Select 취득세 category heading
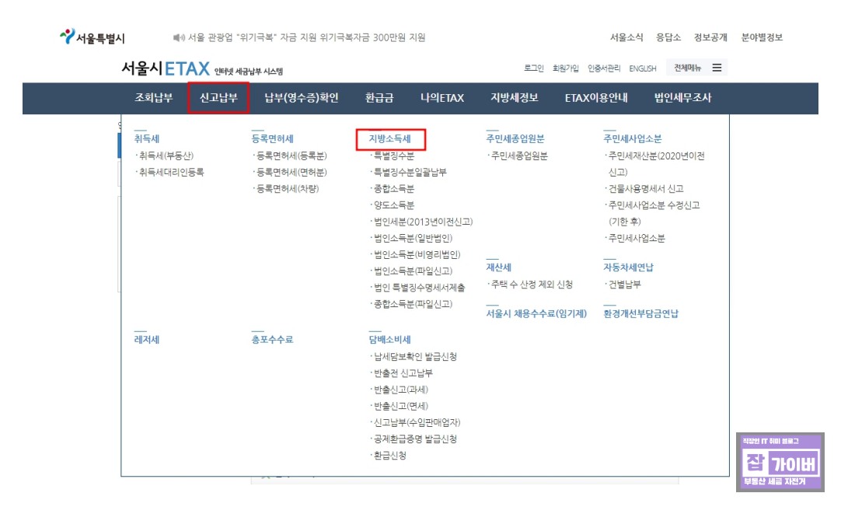The image size is (841, 507). point(146,138)
